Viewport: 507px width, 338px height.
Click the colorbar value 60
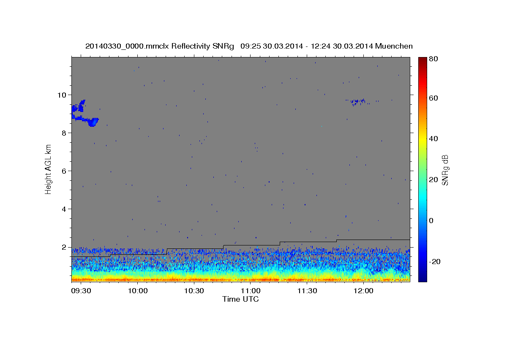point(434,98)
